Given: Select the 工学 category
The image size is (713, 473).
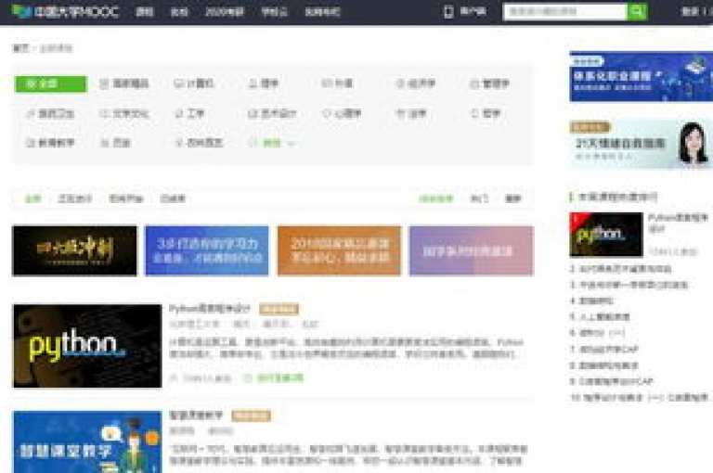Looking at the screenshot, I should click(190, 113).
